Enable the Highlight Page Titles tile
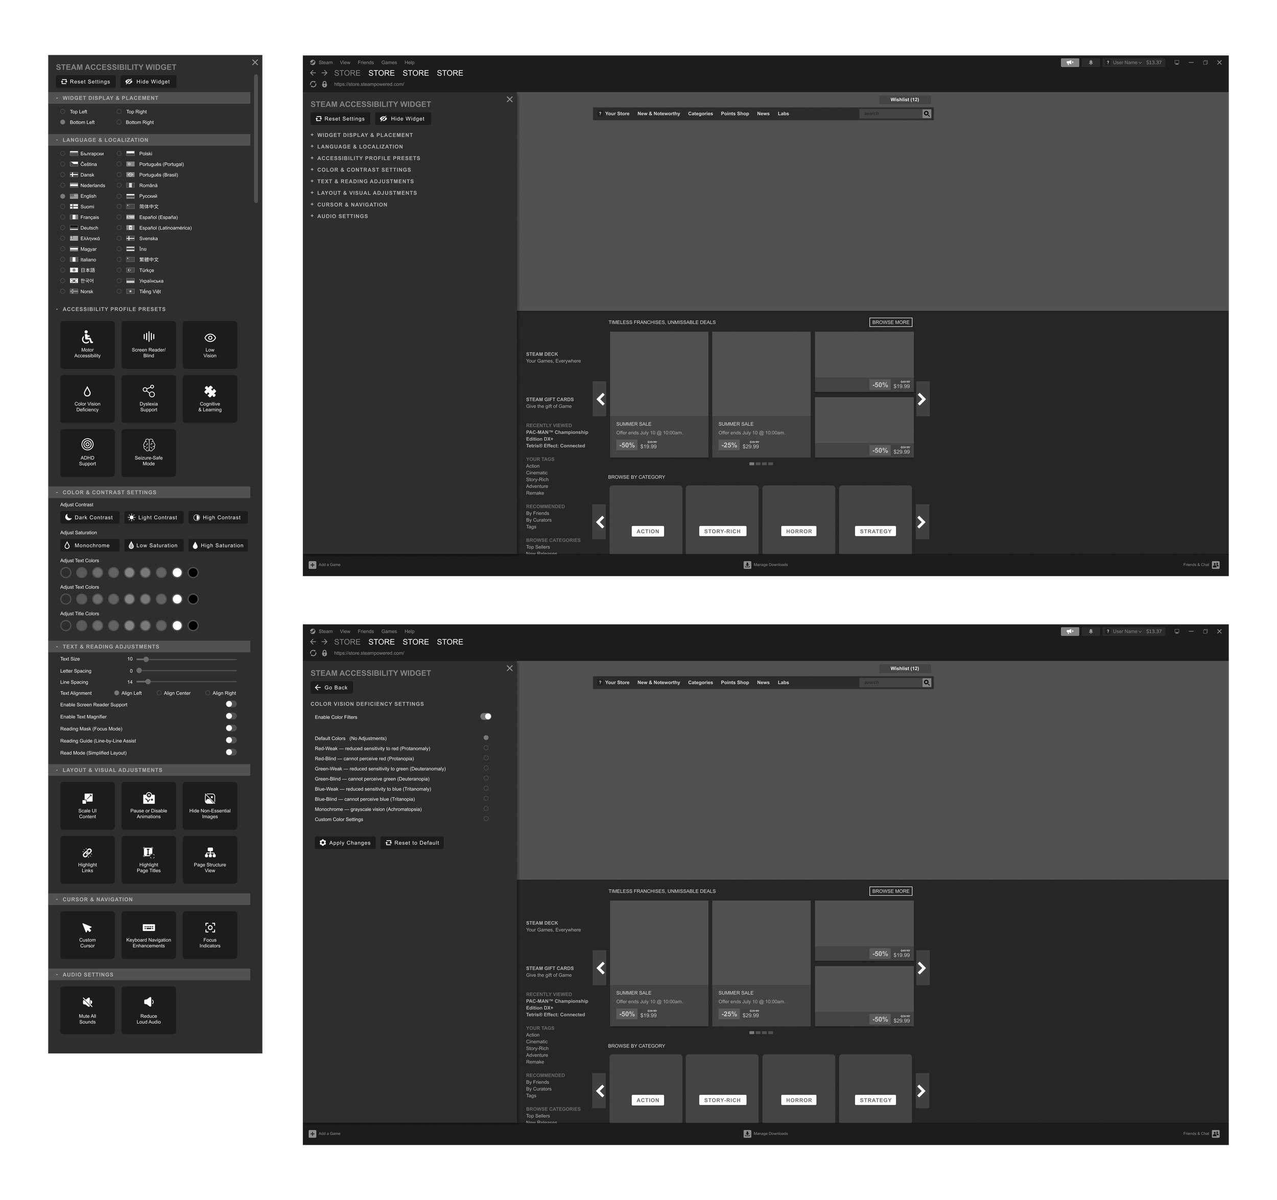Viewport: 1277px width, 1200px height. coord(148,860)
